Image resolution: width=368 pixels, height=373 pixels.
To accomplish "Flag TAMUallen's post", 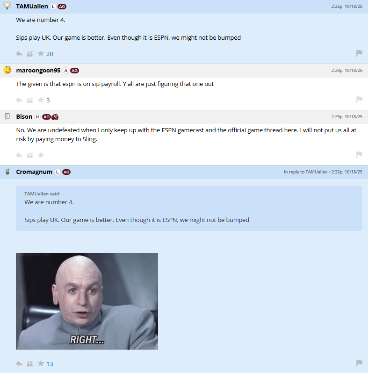I will coord(359,53).
